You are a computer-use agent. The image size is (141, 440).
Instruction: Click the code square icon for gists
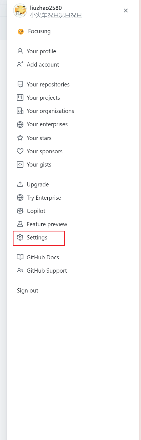(x=20, y=164)
